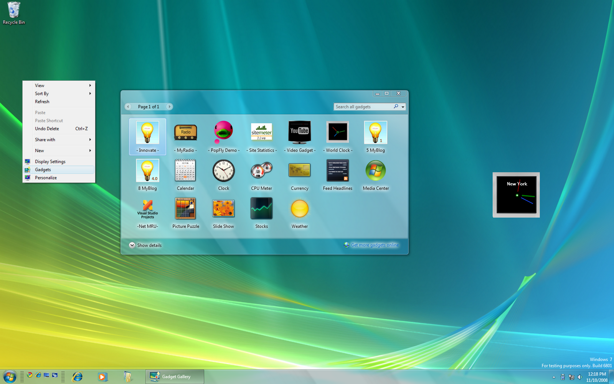Viewport: 614px width, 384px height.
Task: Choose the YouTube Video Gadget
Action: (299, 132)
